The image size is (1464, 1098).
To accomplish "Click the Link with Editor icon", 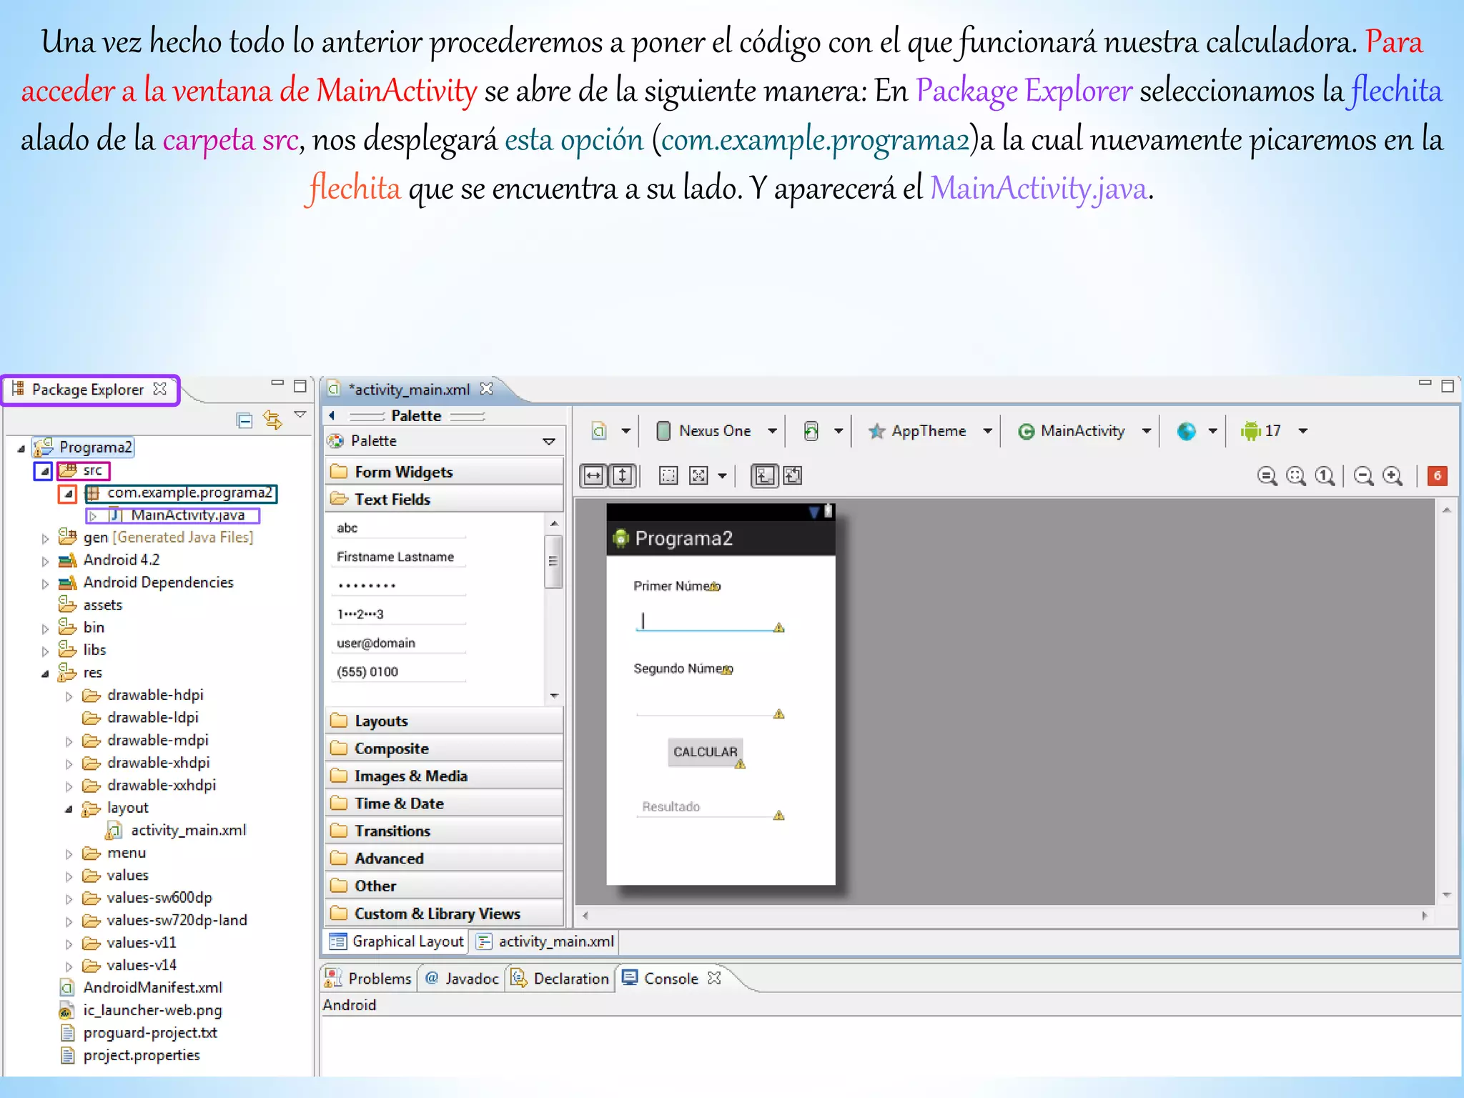I will click(x=272, y=420).
